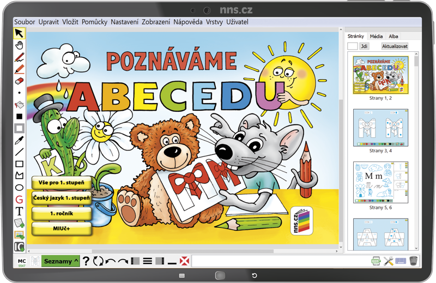Viewport: 436px width, 283px height.
Task: Open the Strany 1, 2 thumbnail
Action: [380, 75]
